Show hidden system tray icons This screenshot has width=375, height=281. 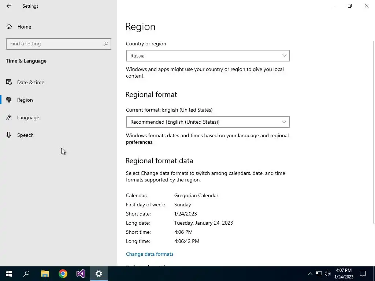point(310,274)
